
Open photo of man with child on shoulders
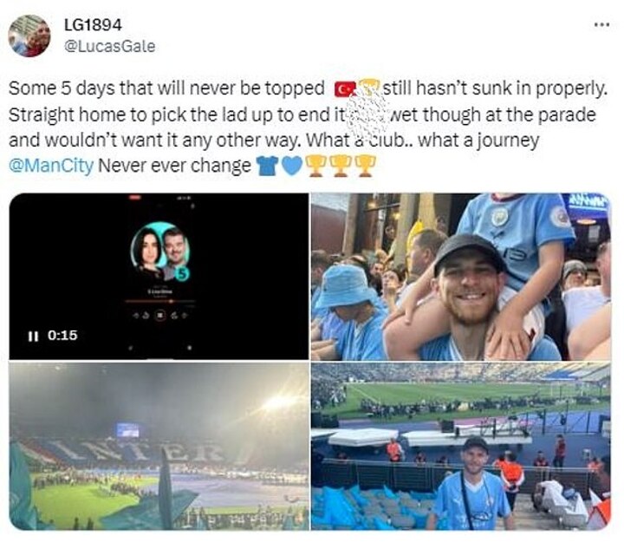pyautogui.click(x=460, y=277)
